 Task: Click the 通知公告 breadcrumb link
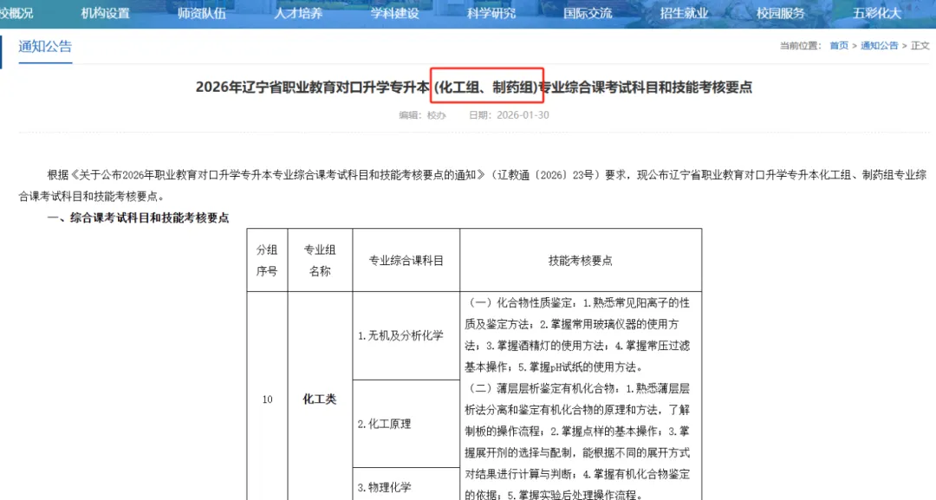pyautogui.click(x=879, y=45)
